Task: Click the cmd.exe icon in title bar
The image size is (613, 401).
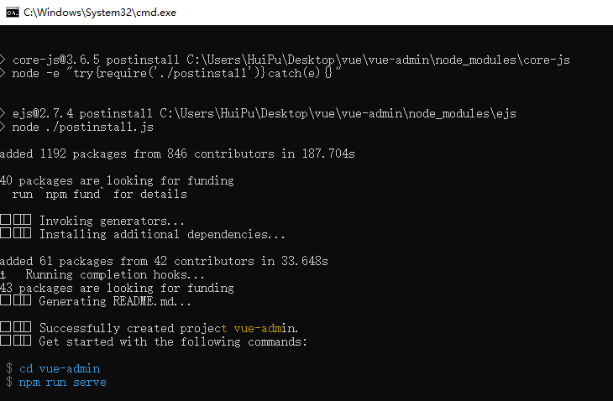Action: [13, 13]
